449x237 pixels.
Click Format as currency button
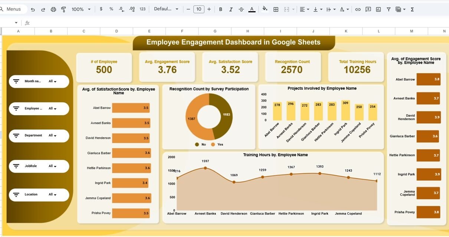coord(101,9)
